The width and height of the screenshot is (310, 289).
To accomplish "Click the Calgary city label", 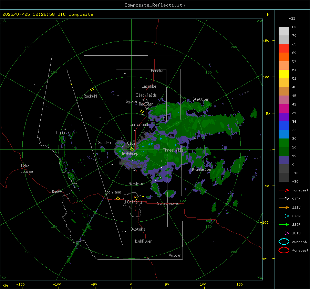I will (x=134, y=202).
